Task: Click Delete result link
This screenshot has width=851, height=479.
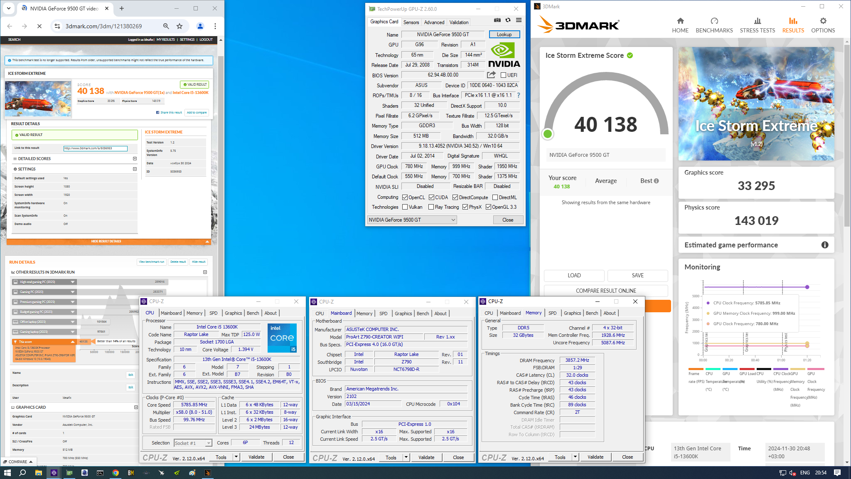Action: pos(178,262)
